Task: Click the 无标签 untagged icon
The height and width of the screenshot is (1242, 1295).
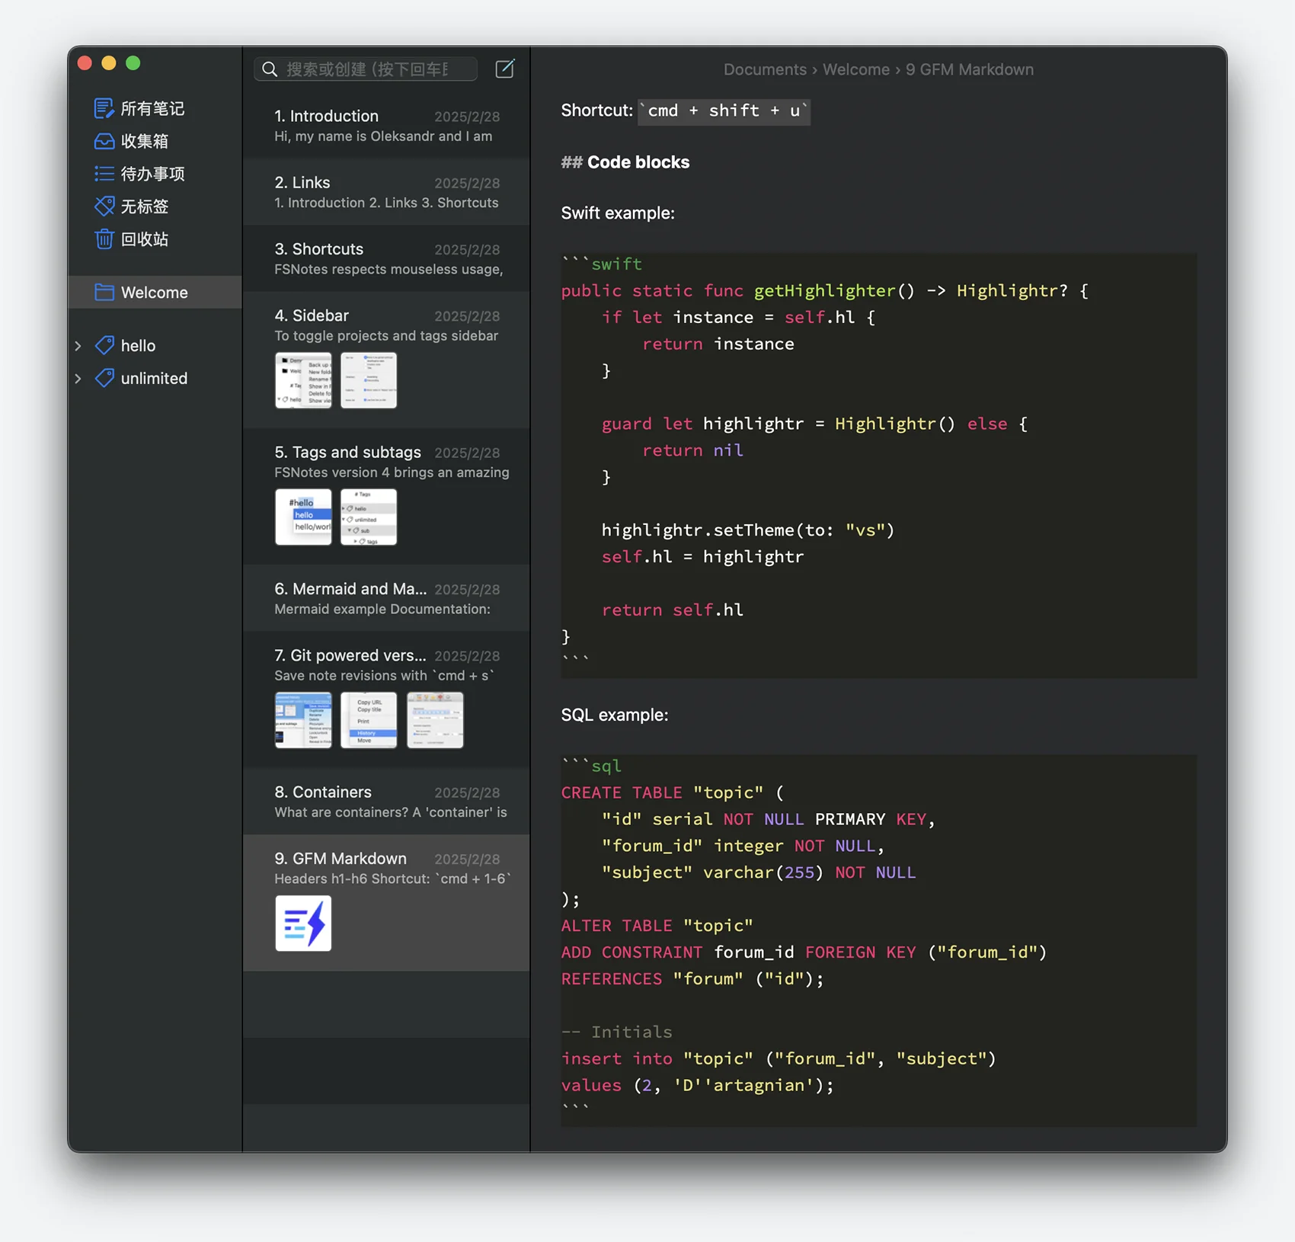Action: 104,206
